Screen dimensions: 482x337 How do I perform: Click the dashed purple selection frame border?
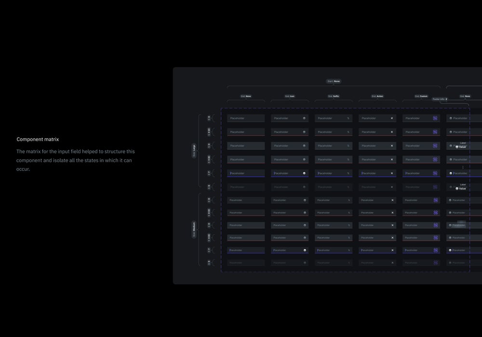(222, 193)
